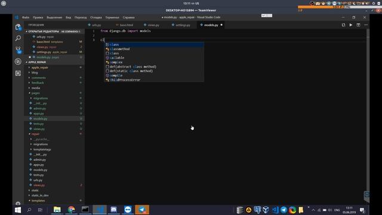Place cursor on line 1 import statement
This screenshot has width=382, height=215.
click(125, 31)
